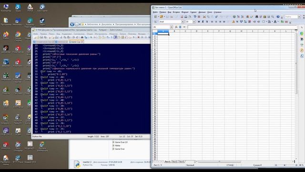Screen dimensions: 305x172
Task: Toggle align left in Calc formatting bar
Action: 212,21
